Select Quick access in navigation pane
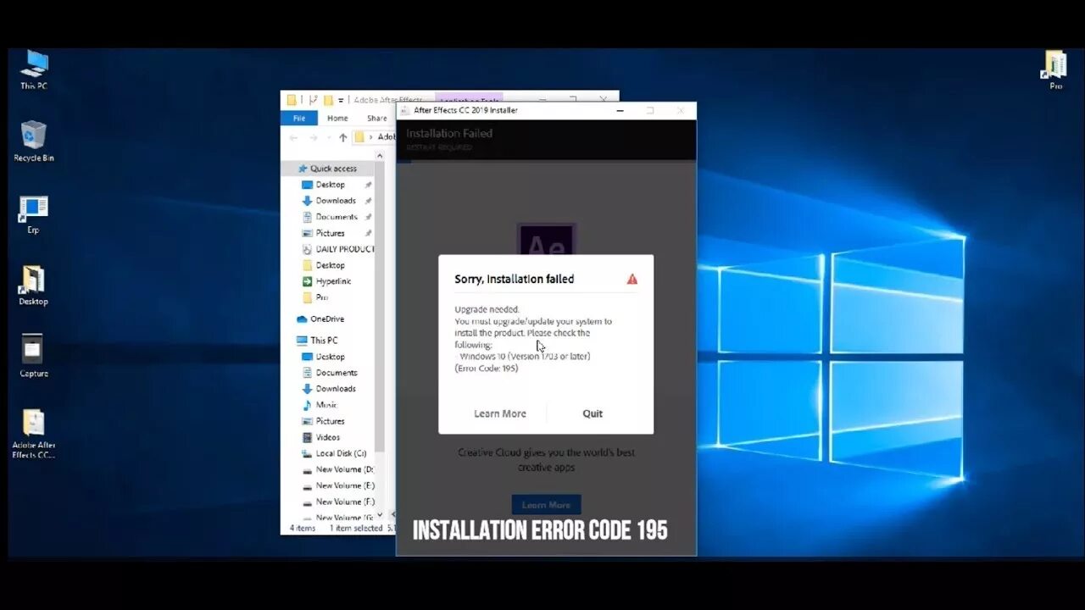This screenshot has width=1085, height=610. (326, 169)
